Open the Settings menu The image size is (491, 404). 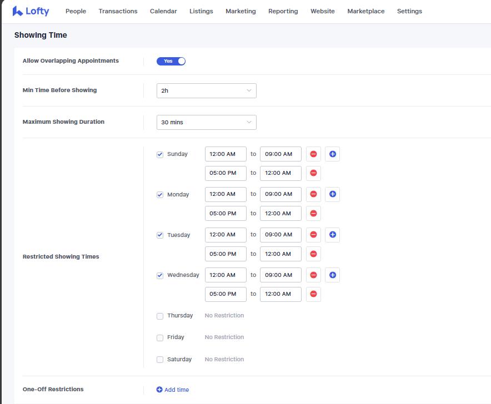[409, 11]
